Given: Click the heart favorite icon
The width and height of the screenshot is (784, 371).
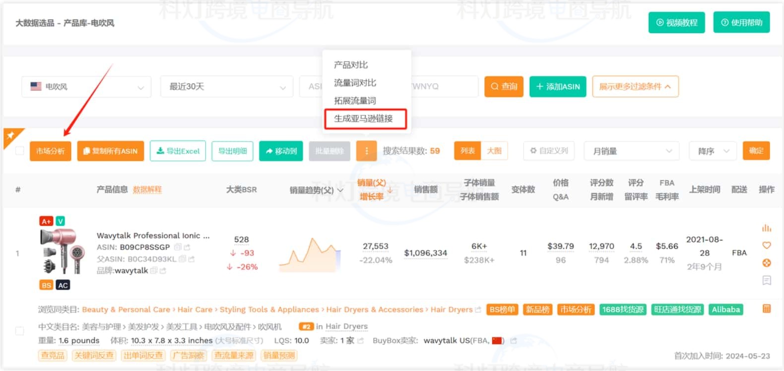Looking at the screenshot, I should 767,245.
